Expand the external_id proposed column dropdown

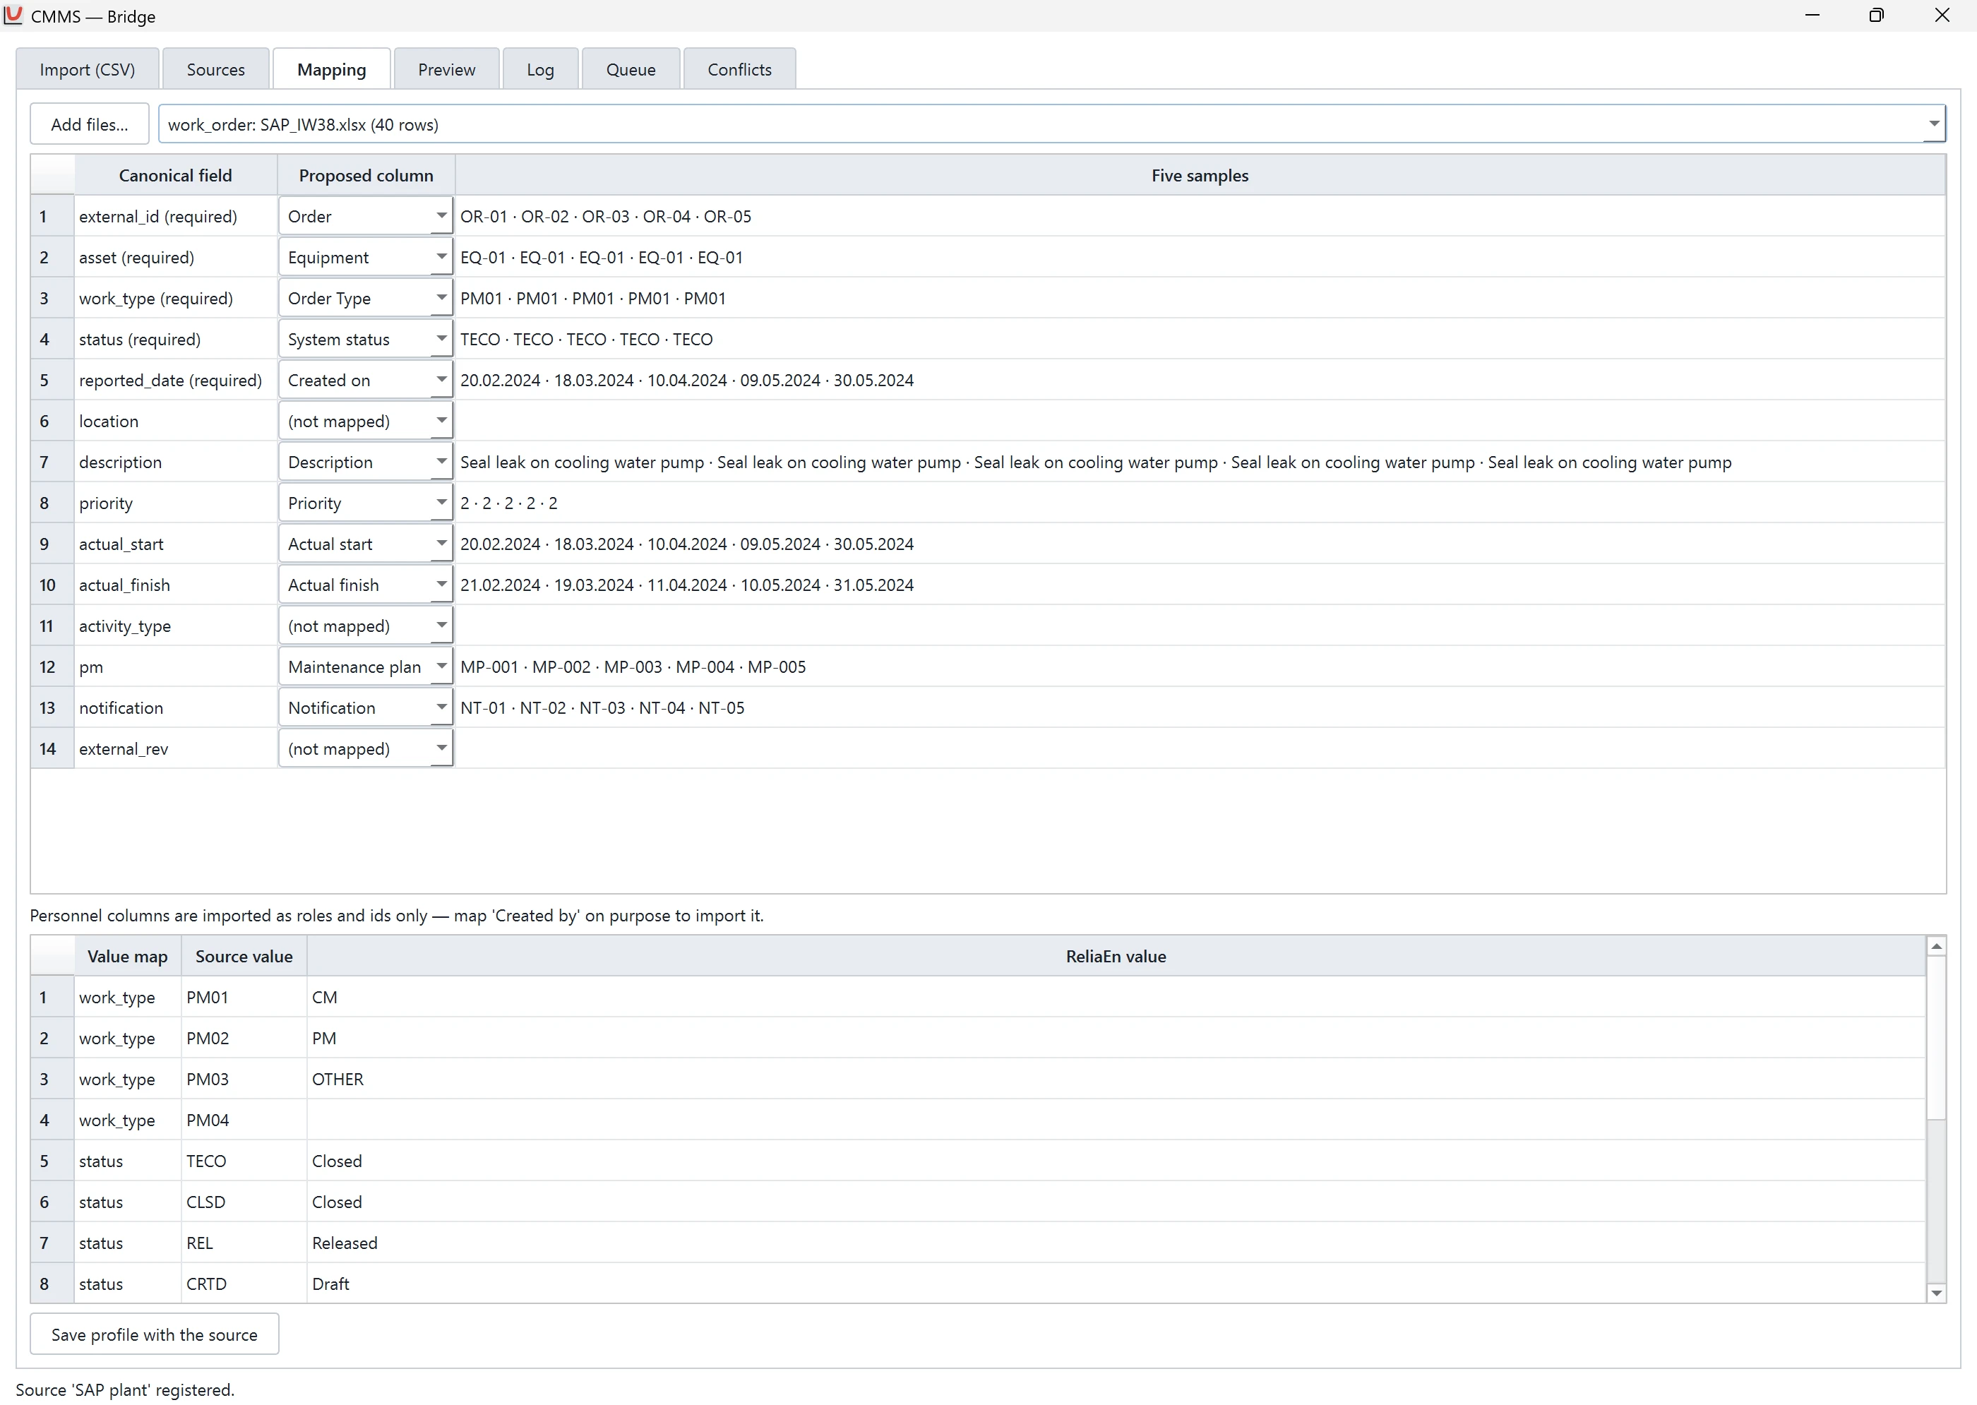[365, 216]
